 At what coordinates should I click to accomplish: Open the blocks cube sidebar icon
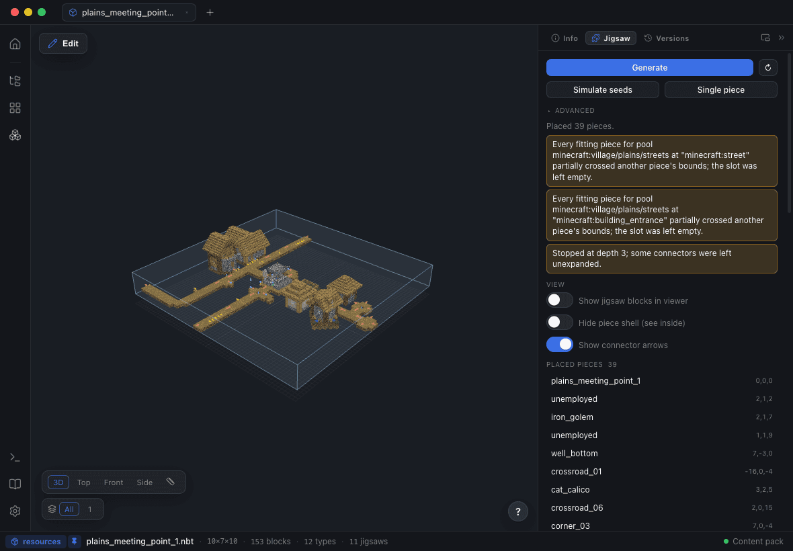click(x=15, y=135)
